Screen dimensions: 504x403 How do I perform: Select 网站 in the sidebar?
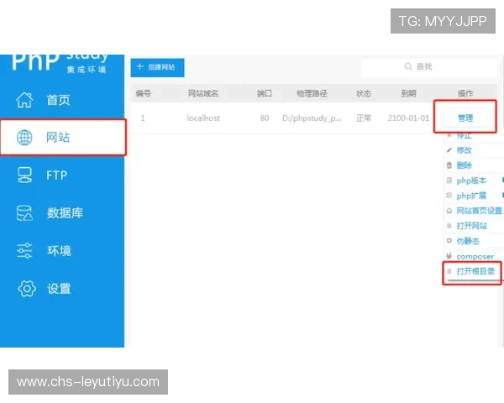[63, 138]
